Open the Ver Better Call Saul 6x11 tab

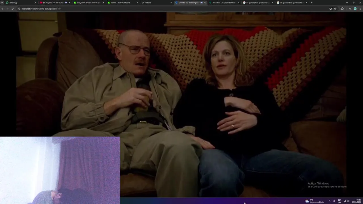224,3
